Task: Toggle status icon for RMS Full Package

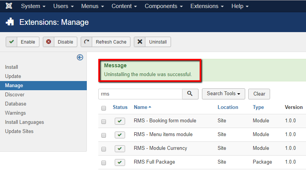Action: point(120,162)
